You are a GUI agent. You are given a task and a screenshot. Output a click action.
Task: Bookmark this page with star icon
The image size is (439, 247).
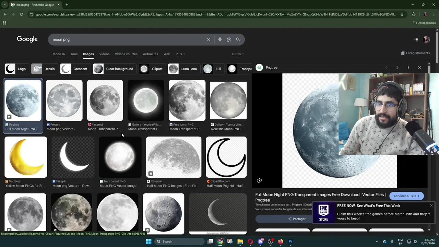click(402, 14)
